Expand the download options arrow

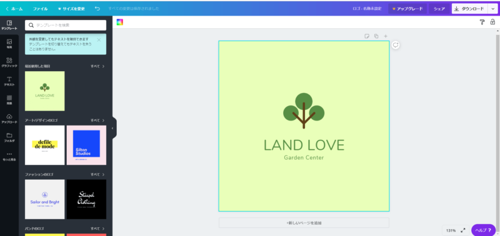[492, 9]
